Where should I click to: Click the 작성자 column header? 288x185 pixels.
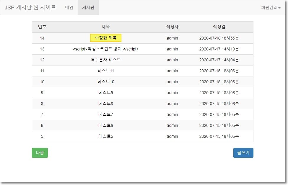pos(172,27)
